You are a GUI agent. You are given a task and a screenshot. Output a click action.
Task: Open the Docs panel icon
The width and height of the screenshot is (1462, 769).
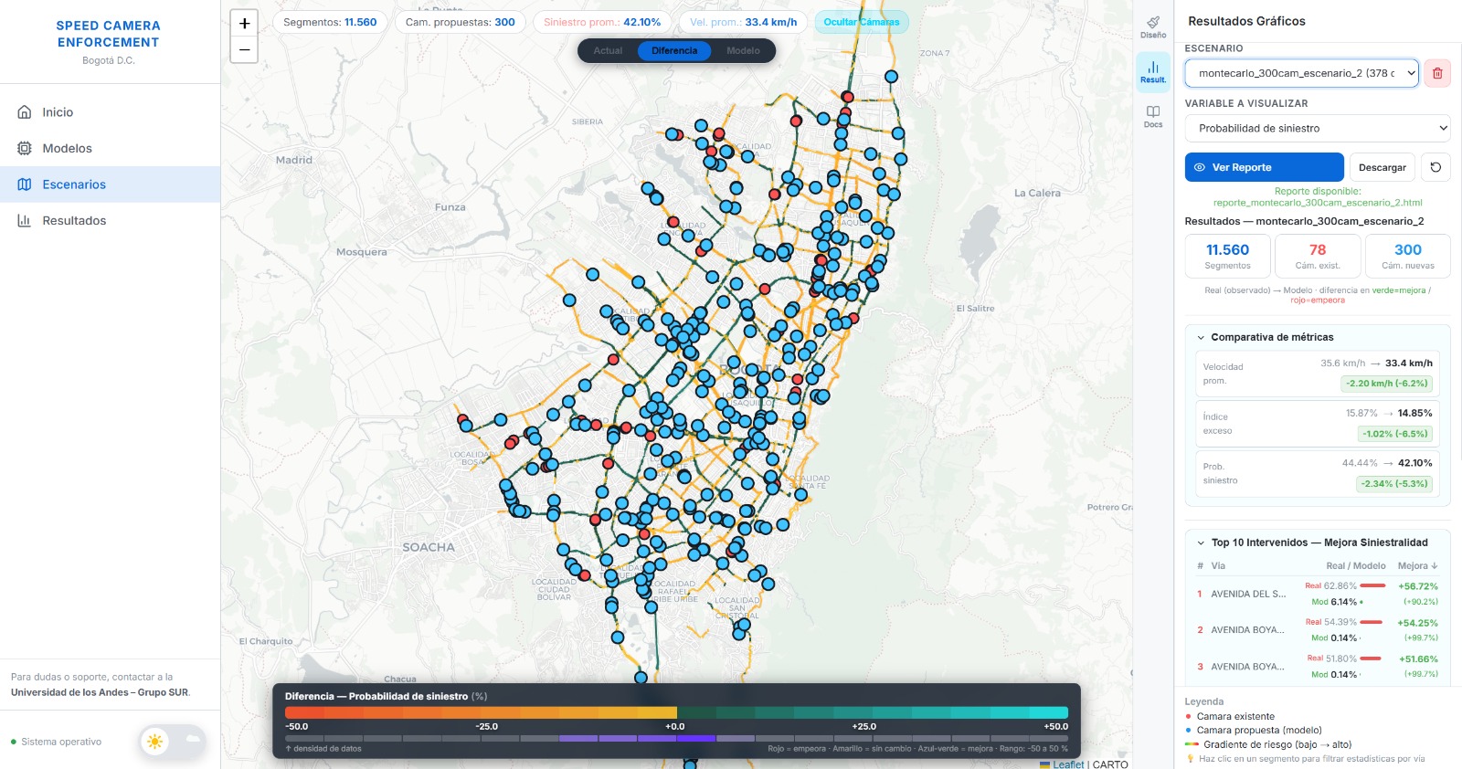(x=1153, y=116)
